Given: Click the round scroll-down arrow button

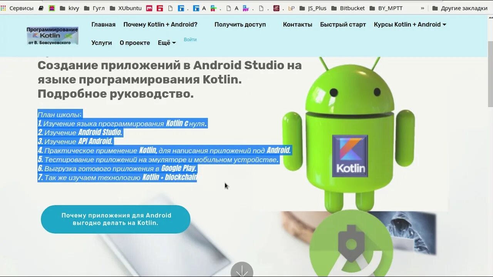Looking at the screenshot, I should pyautogui.click(x=242, y=270).
